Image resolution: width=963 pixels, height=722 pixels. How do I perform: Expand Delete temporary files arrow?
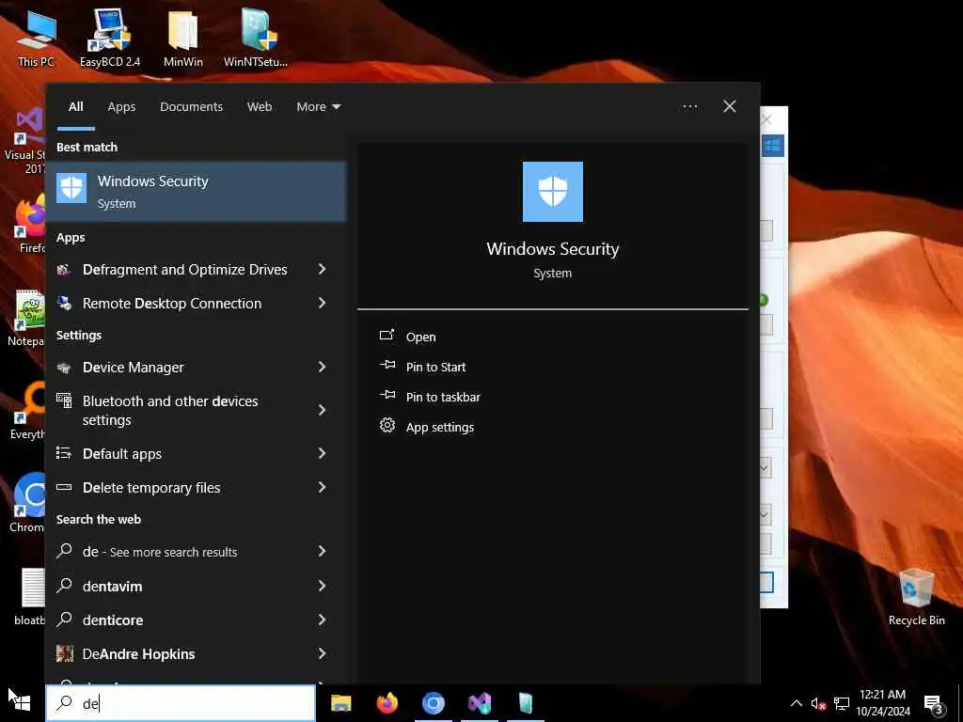322,487
